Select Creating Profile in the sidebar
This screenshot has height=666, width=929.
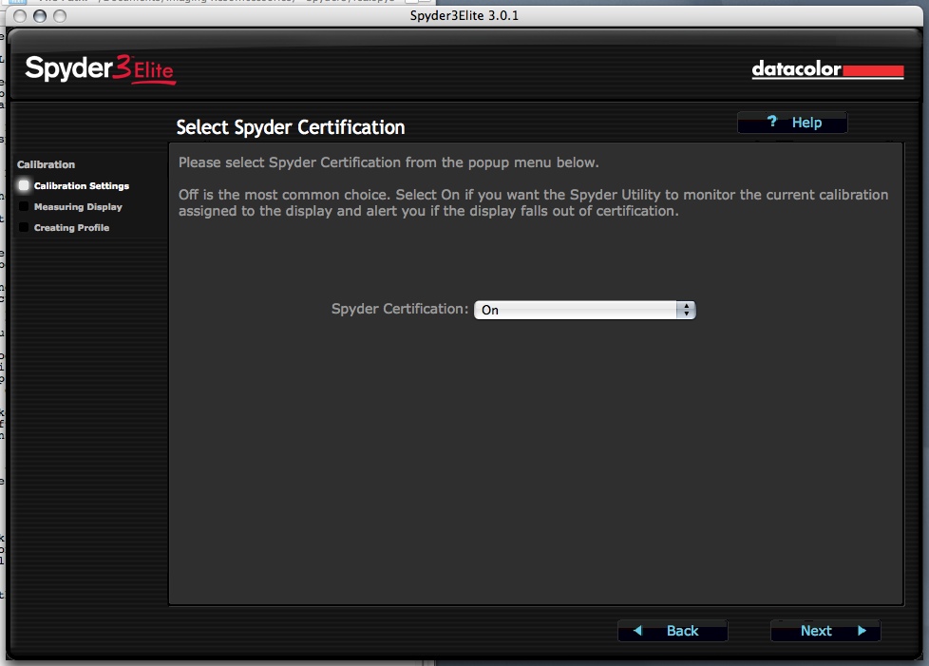pyautogui.click(x=71, y=228)
